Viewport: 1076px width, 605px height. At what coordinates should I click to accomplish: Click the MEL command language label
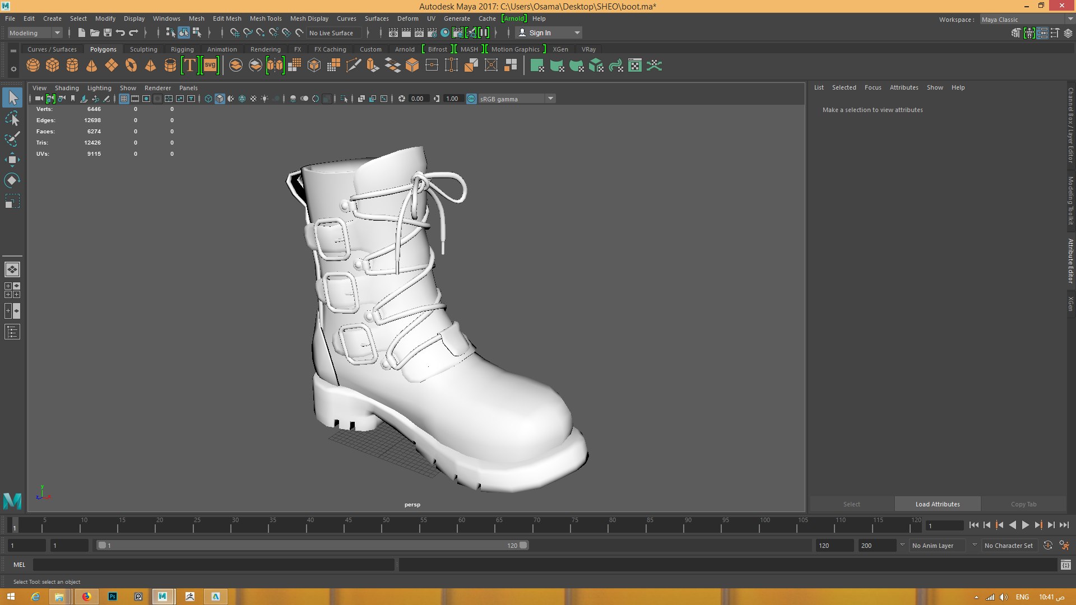20,565
